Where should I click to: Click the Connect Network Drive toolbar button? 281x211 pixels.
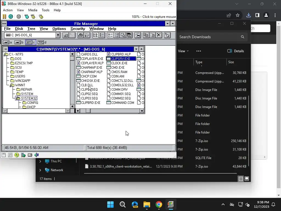[x=66, y=35]
